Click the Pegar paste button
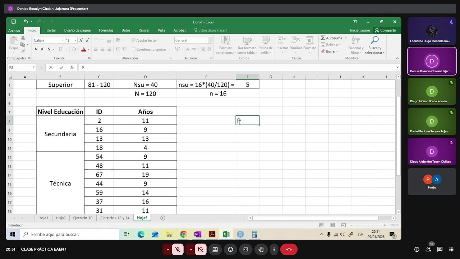Screen dimensions: 460x259 point(14,43)
